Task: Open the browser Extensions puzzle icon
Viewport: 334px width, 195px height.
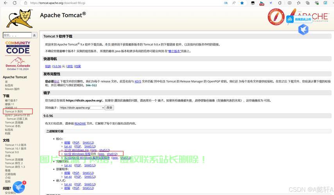Action: pyautogui.click(x=280, y=3)
